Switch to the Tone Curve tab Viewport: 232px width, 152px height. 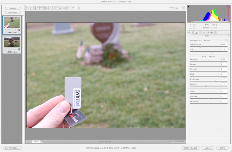coord(193,32)
